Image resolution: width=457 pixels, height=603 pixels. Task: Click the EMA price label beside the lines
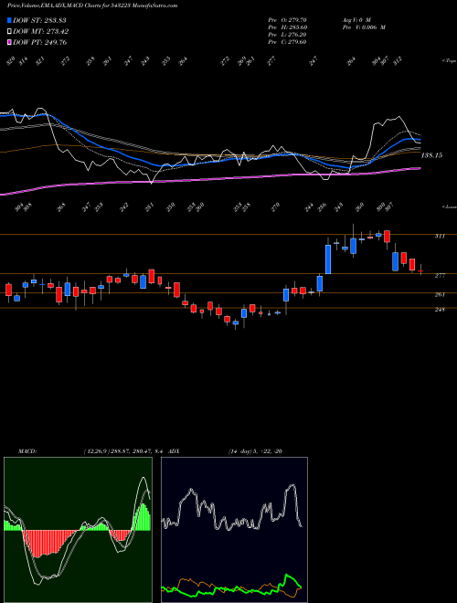point(431,155)
